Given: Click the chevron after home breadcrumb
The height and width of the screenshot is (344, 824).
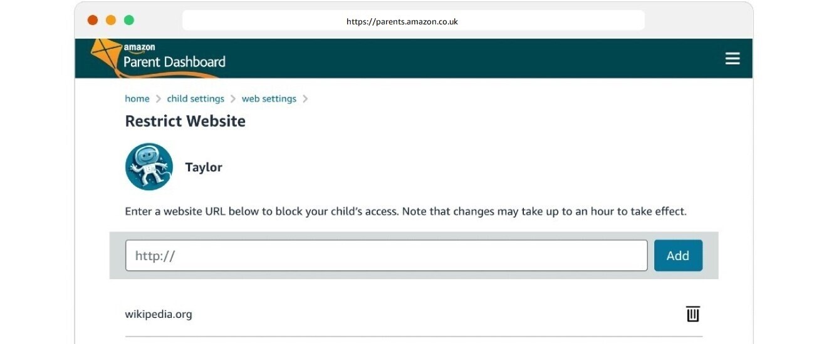Looking at the screenshot, I should coord(159,99).
